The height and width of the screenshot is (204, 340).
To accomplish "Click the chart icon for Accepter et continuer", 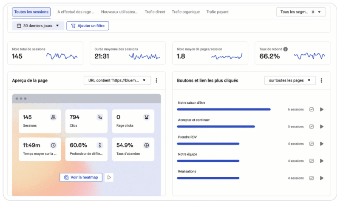I will coord(312,127).
